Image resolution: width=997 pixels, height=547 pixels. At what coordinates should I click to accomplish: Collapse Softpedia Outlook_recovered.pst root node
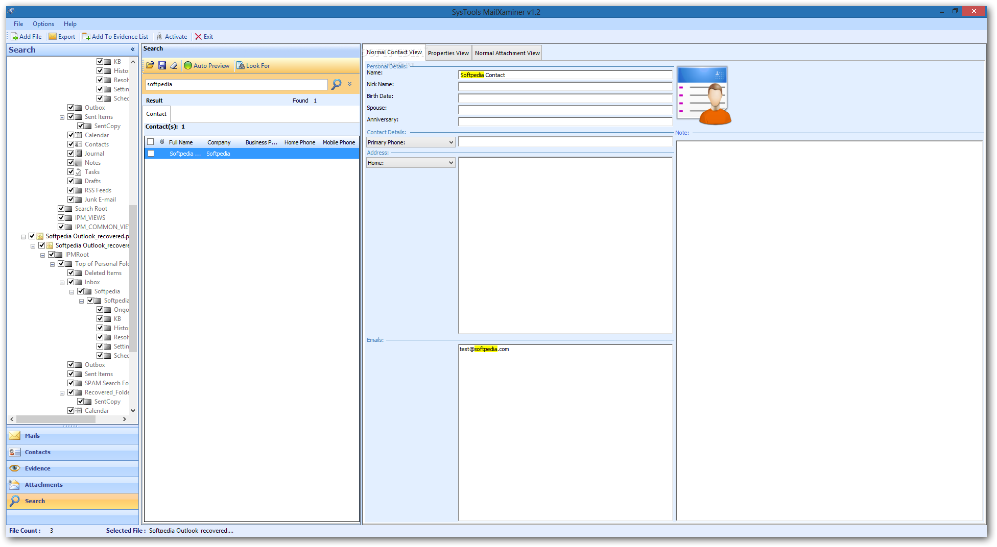click(23, 237)
